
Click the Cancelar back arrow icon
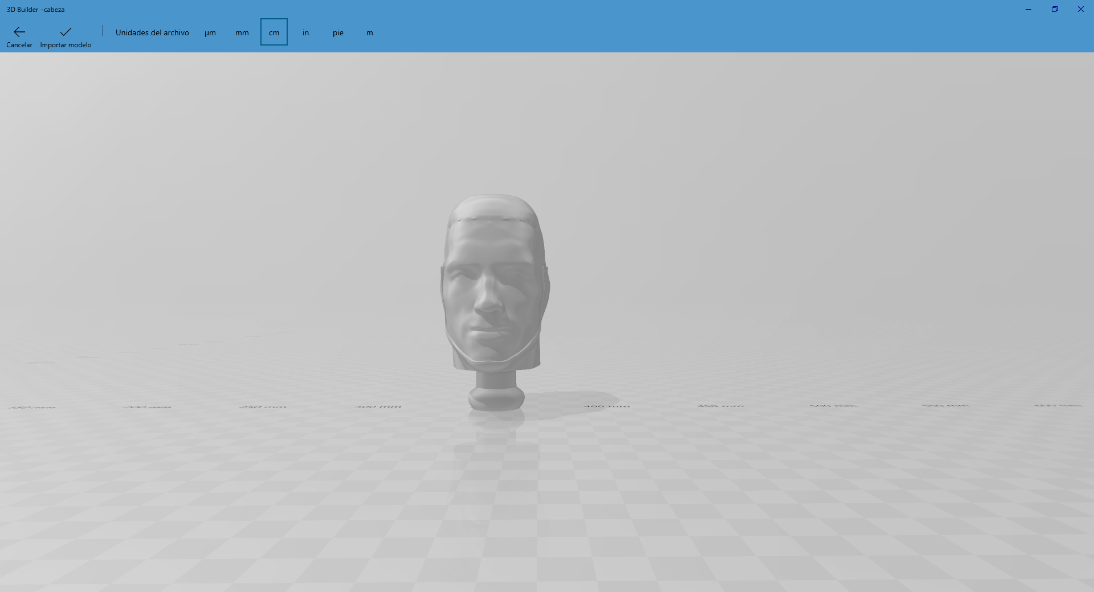[x=19, y=31]
